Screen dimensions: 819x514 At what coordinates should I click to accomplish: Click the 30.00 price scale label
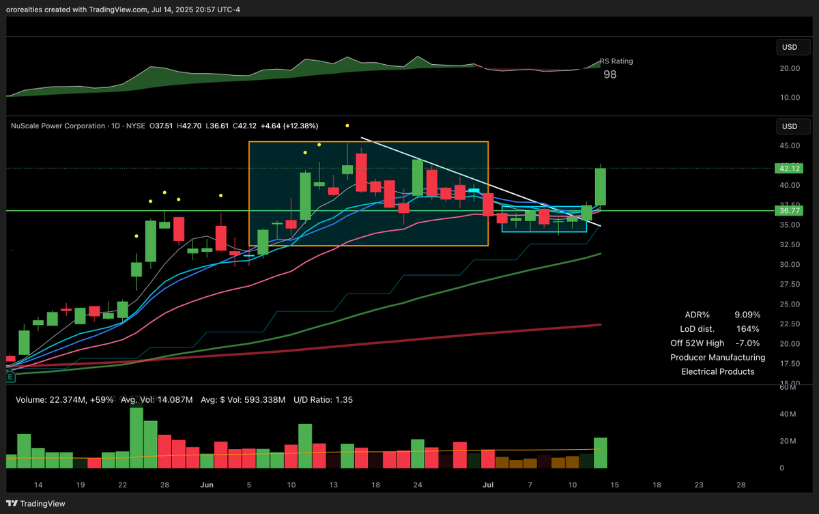pyautogui.click(x=790, y=264)
